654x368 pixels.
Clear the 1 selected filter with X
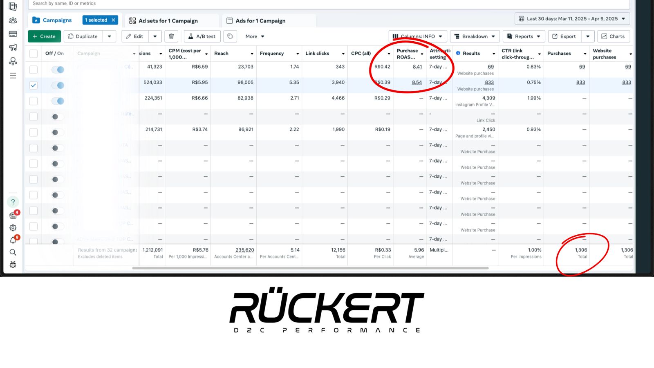(x=113, y=20)
